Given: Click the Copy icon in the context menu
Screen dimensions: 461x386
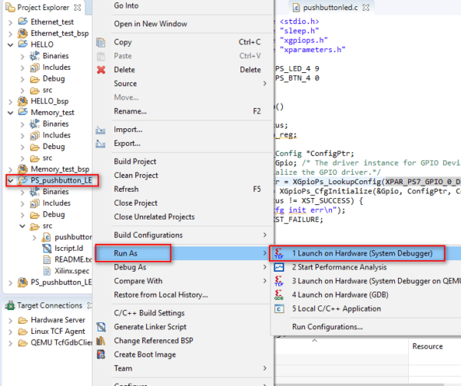Looking at the screenshot, I should (101, 42).
